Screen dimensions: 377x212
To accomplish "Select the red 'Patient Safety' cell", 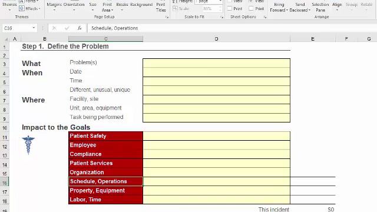I will 106,136.
